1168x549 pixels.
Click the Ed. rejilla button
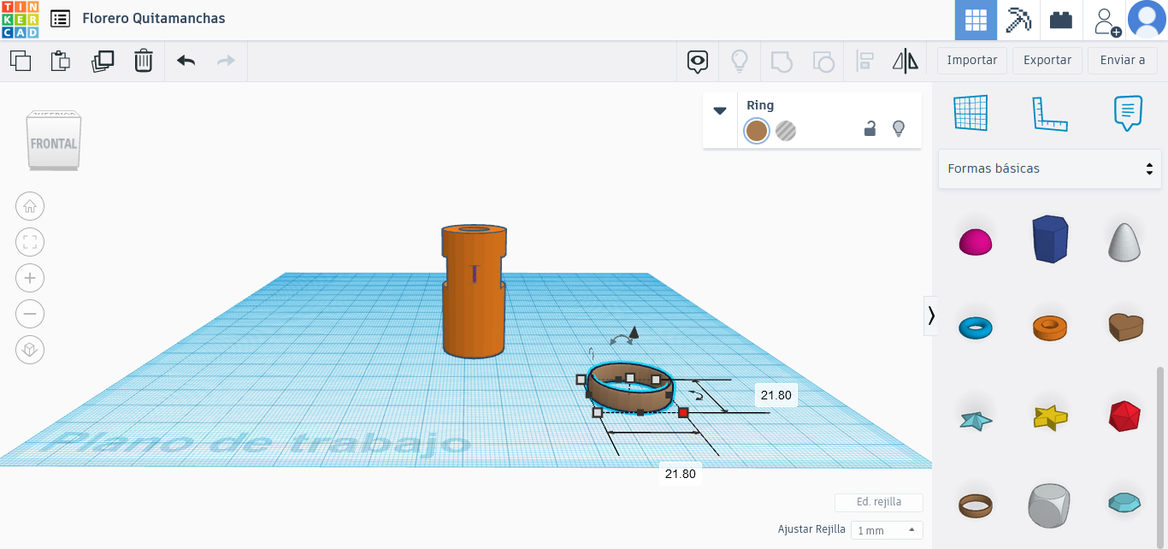[879, 502]
